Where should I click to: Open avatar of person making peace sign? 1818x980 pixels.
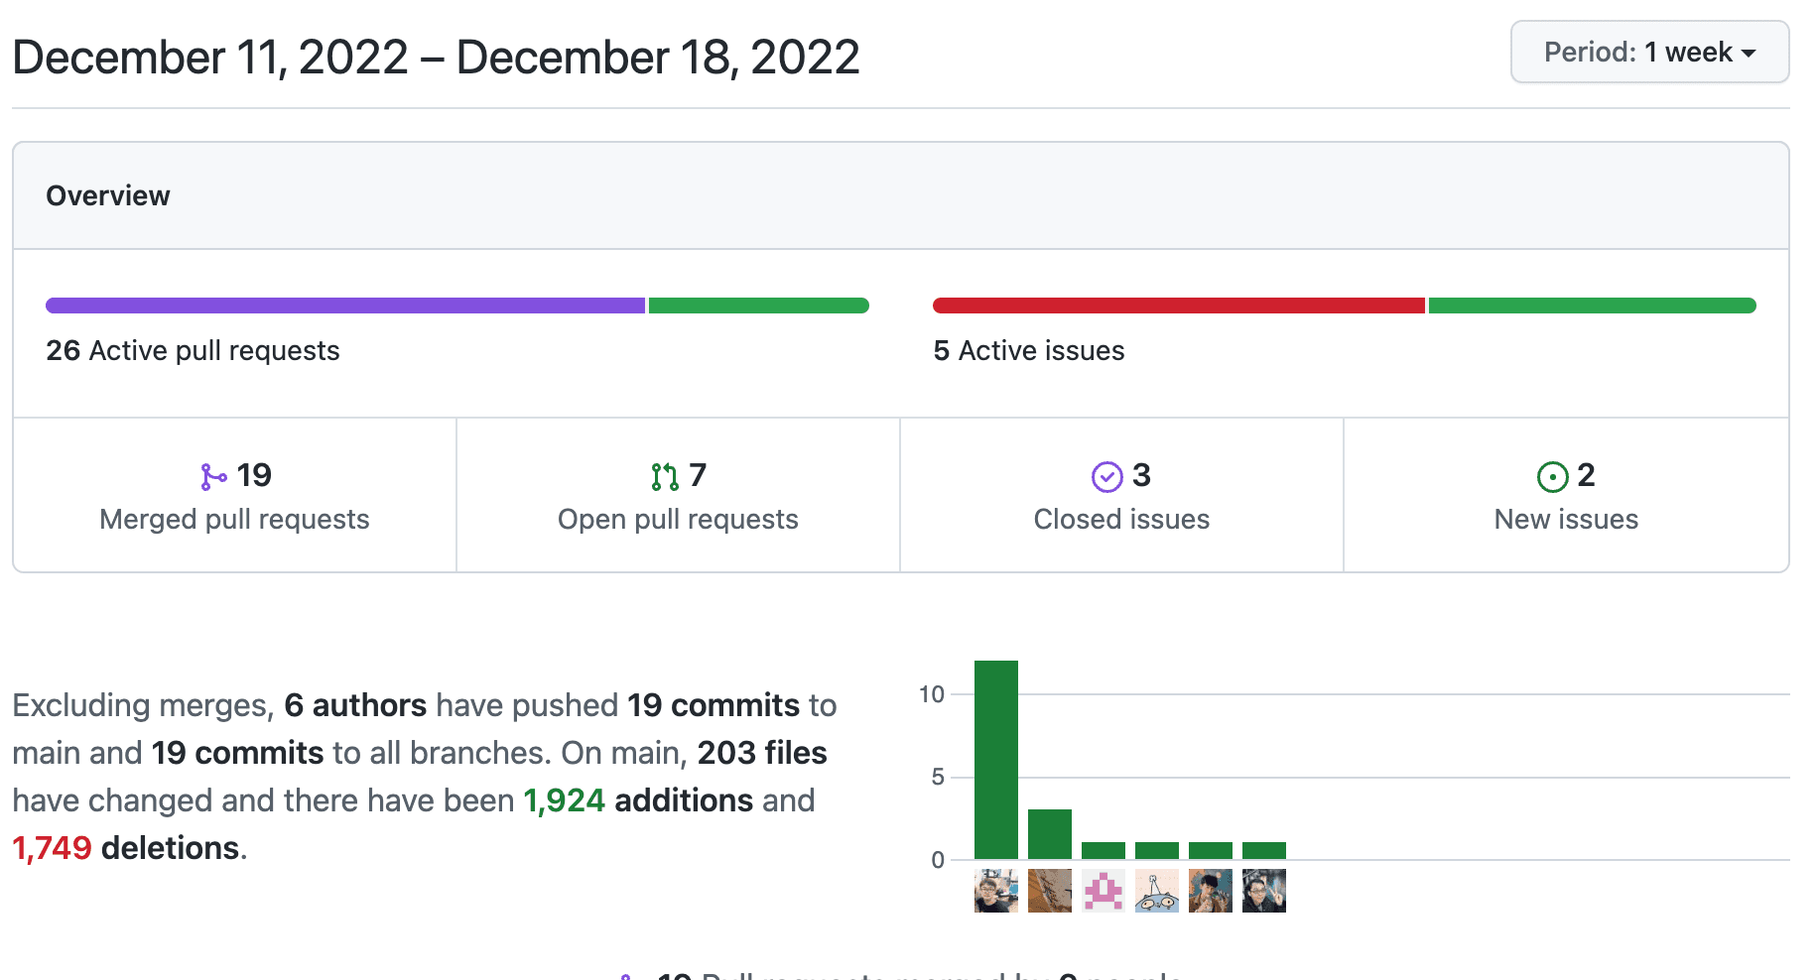1264,891
